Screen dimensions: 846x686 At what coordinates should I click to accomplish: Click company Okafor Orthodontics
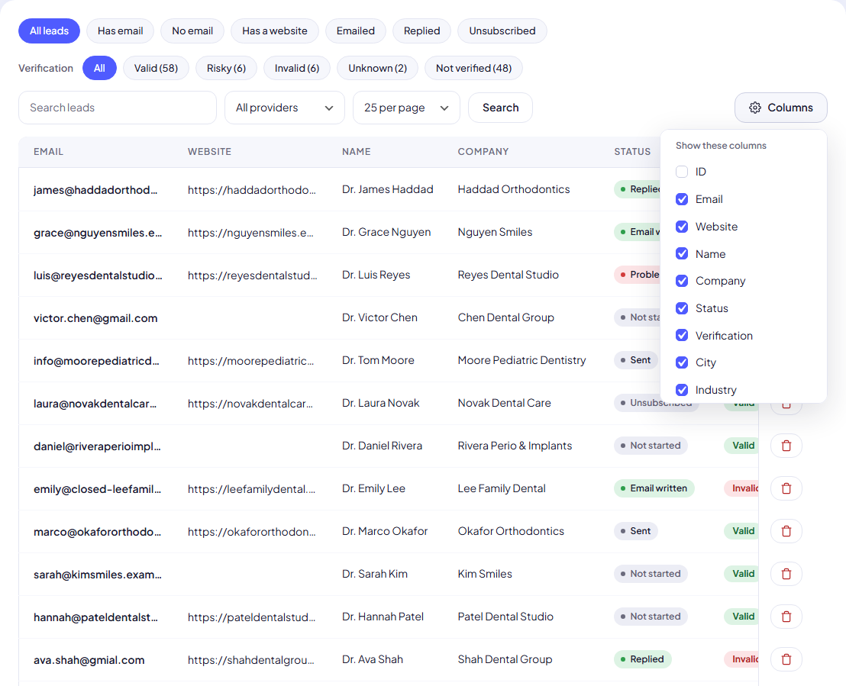pyautogui.click(x=511, y=531)
